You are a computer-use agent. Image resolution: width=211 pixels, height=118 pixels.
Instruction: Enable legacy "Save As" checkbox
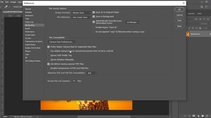coord(94,28)
